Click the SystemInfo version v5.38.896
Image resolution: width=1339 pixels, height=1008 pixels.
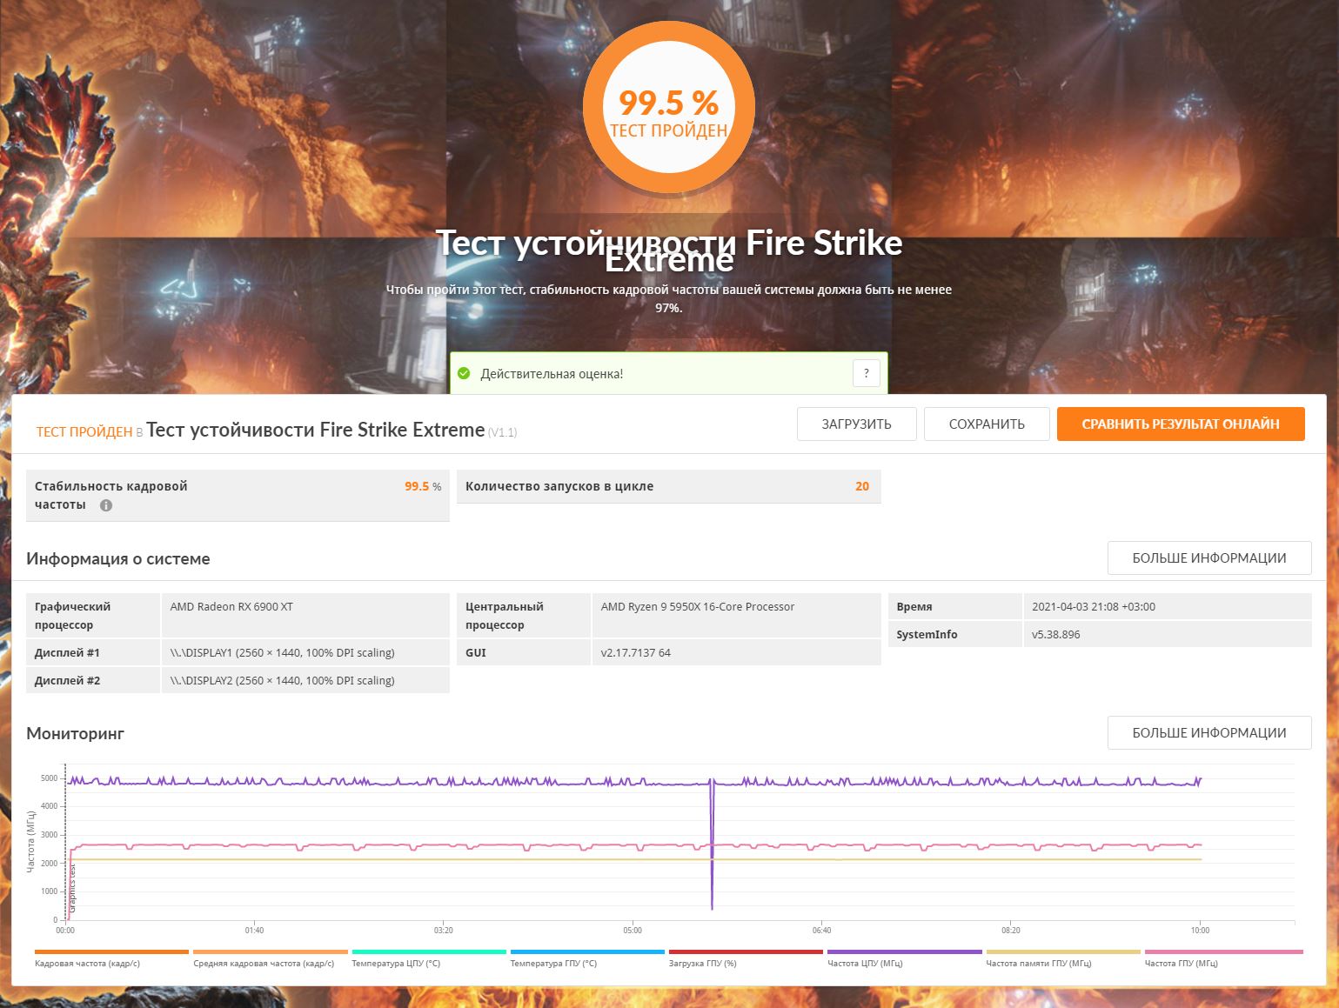pyautogui.click(x=1056, y=635)
